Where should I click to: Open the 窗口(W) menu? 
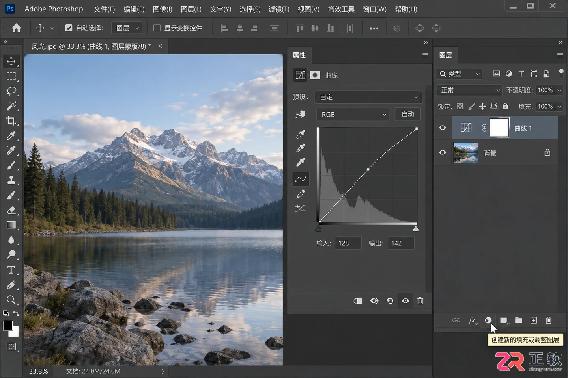coord(375,9)
